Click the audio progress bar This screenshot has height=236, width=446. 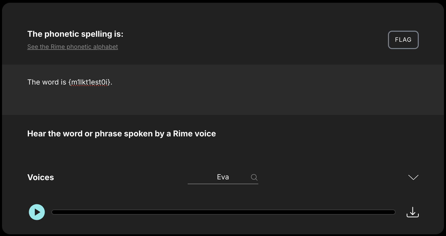(223, 212)
